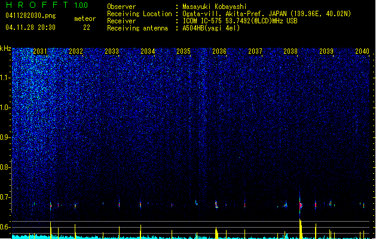Click the Observer label
This screenshot has height=239, width=376.
(x=121, y=7)
